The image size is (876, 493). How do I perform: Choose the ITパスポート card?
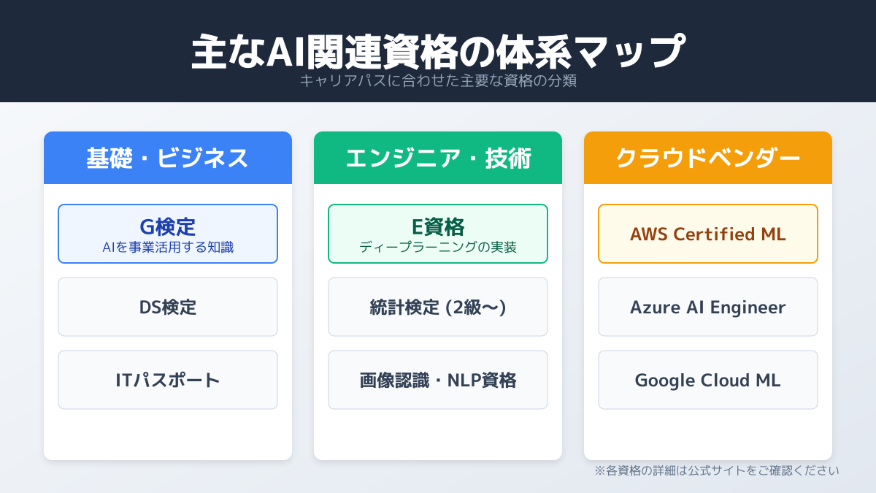tap(168, 380)
